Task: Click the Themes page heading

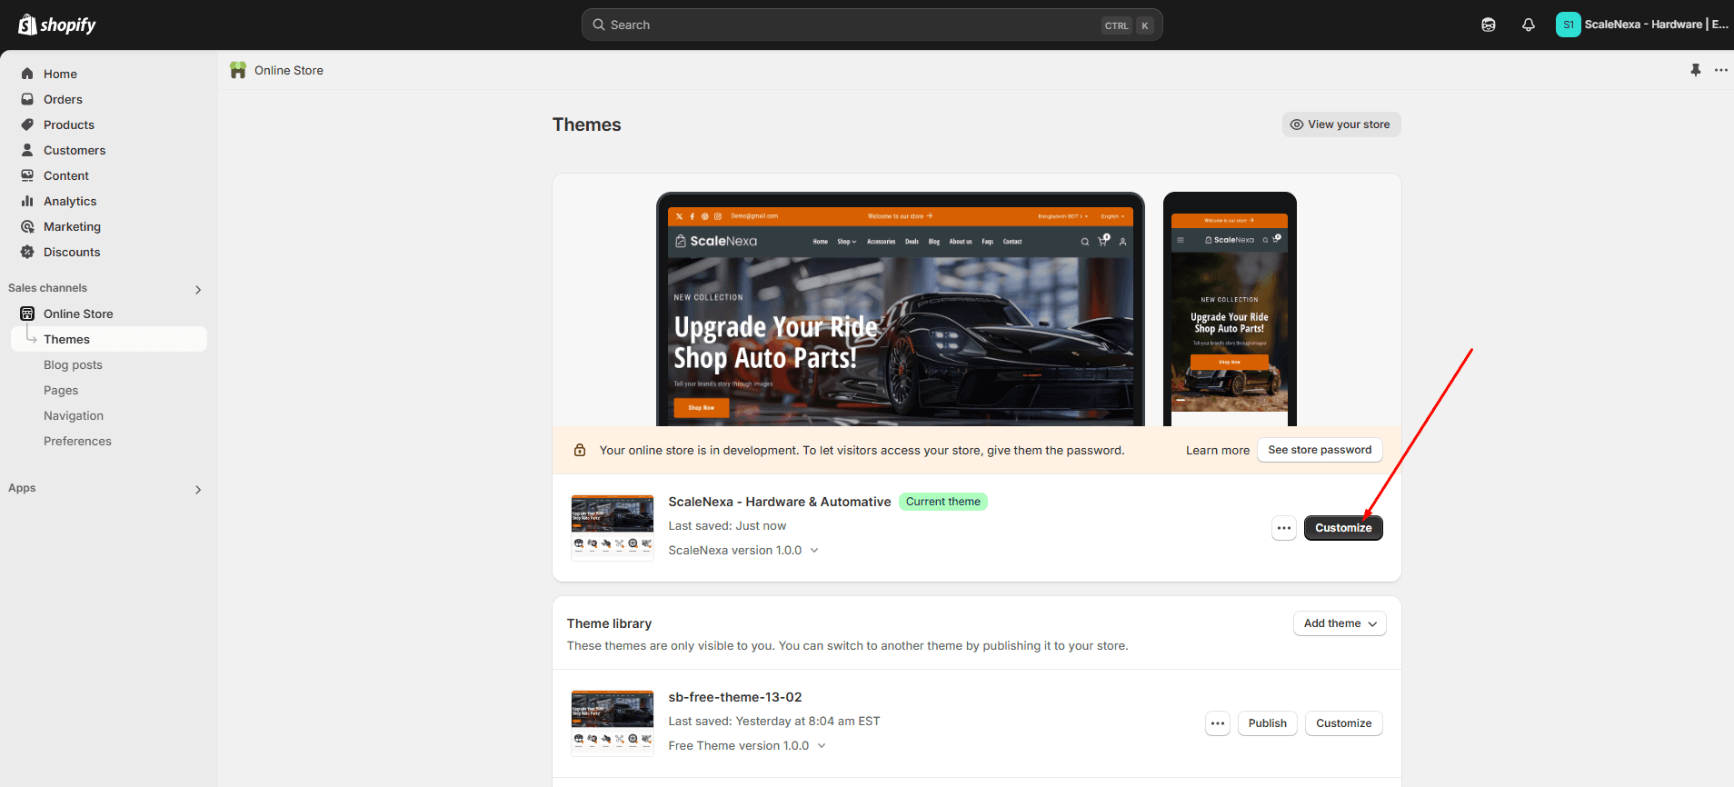Action: click(587, 125)
